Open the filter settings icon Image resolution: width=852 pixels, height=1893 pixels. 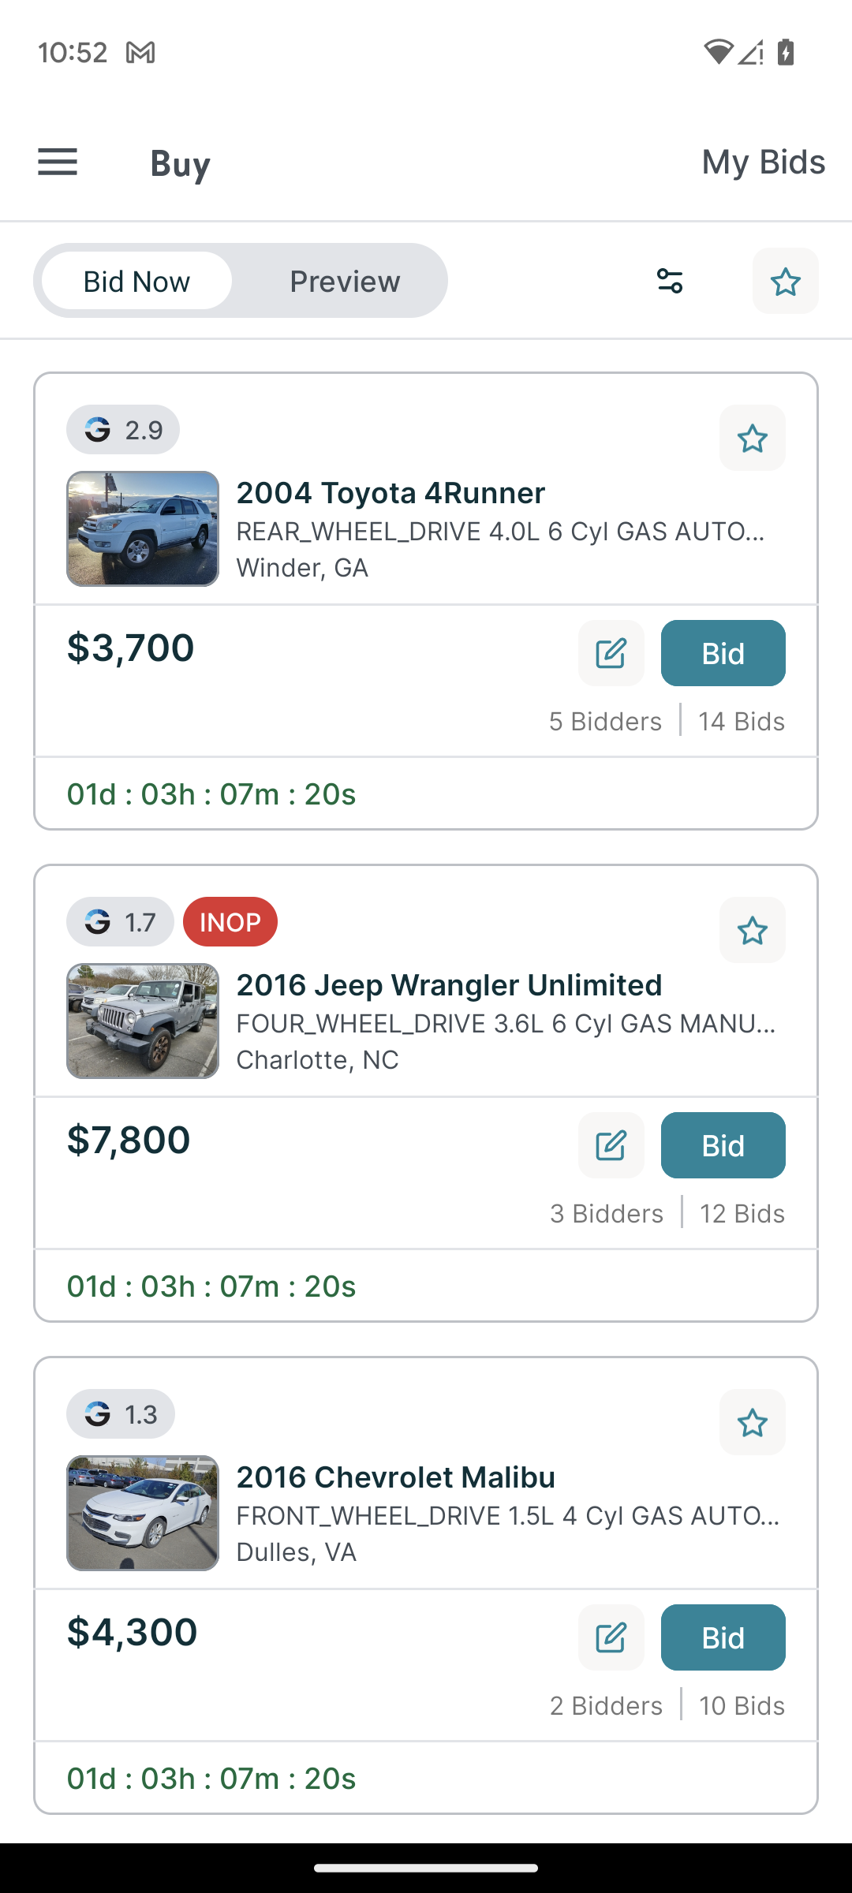(670, 281)
